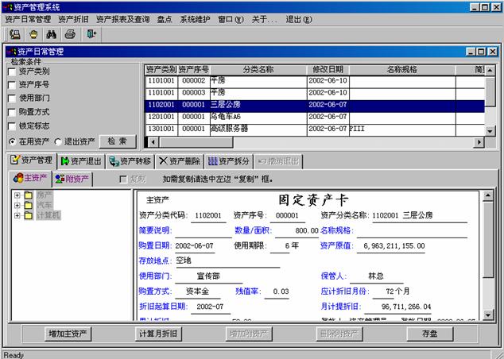Expand the 汽车 tree node
This screenshot has width=504, height=359.
click(x=17, y=205)
